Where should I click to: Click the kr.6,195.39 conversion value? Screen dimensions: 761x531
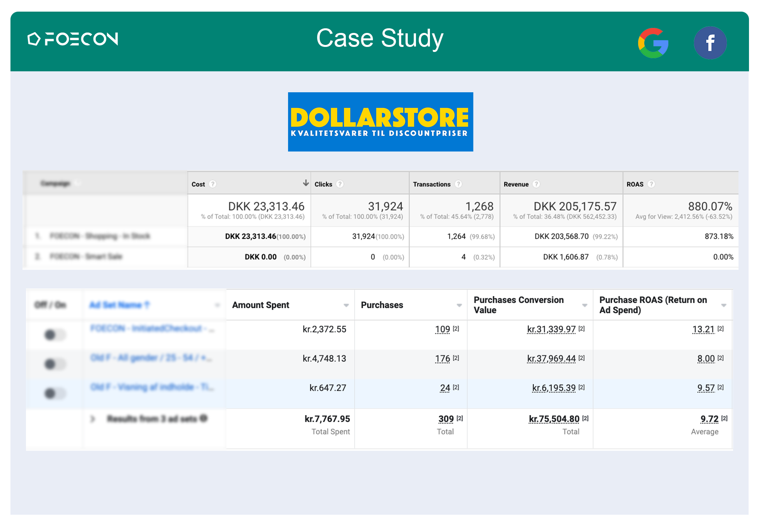[554, 388]
